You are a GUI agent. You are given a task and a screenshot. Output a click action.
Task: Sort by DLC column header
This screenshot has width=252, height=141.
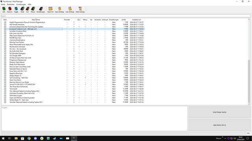(x=79, y=20)
